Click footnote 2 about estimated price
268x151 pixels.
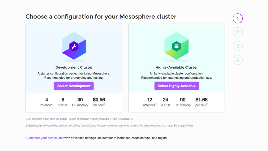pos(109,126)
